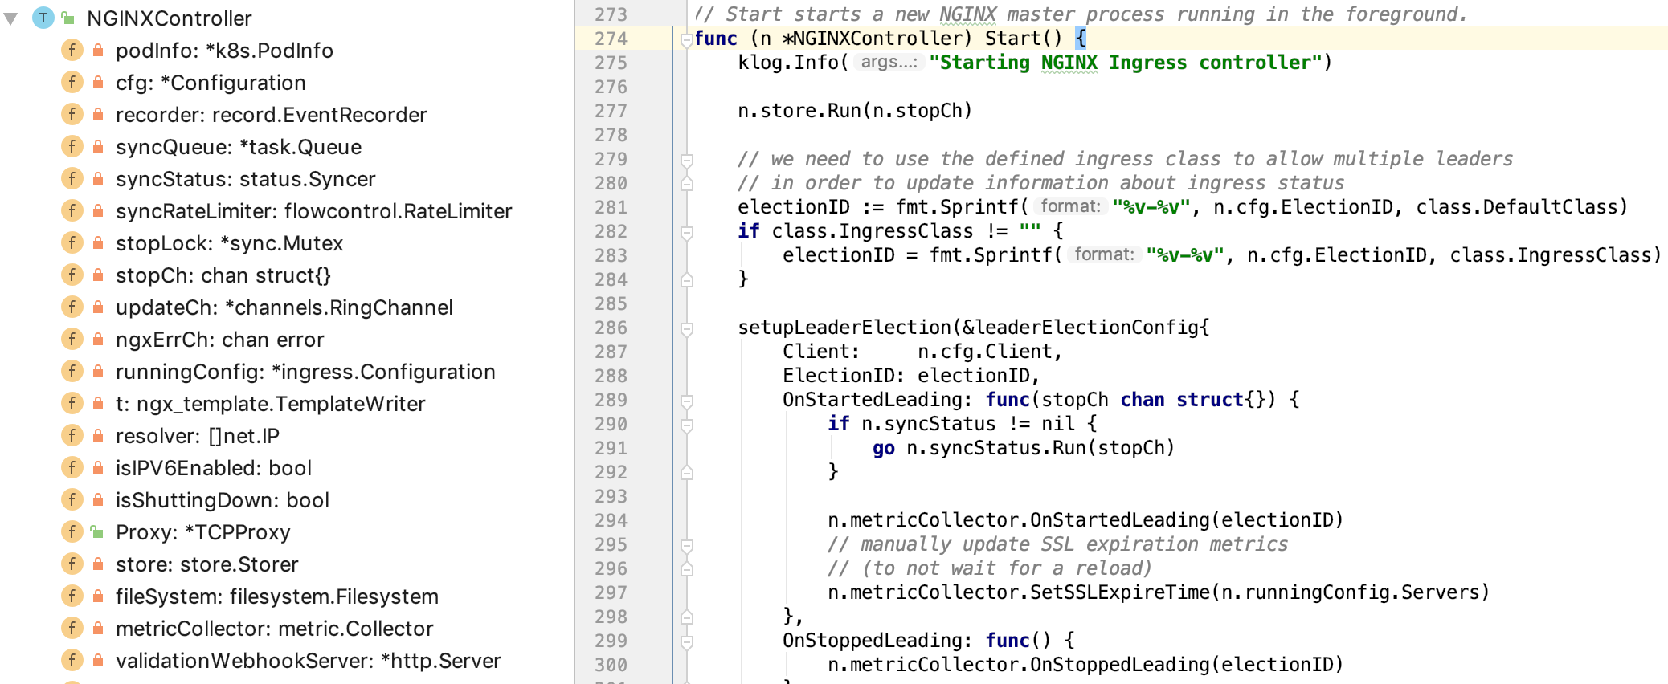Select cfg: *Configuration field
The image size is (1668, 684).
pyautogui.click(x=211, y=83)
